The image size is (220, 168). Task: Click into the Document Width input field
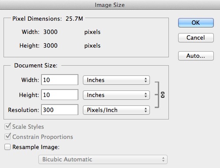[x=60, y=80]
